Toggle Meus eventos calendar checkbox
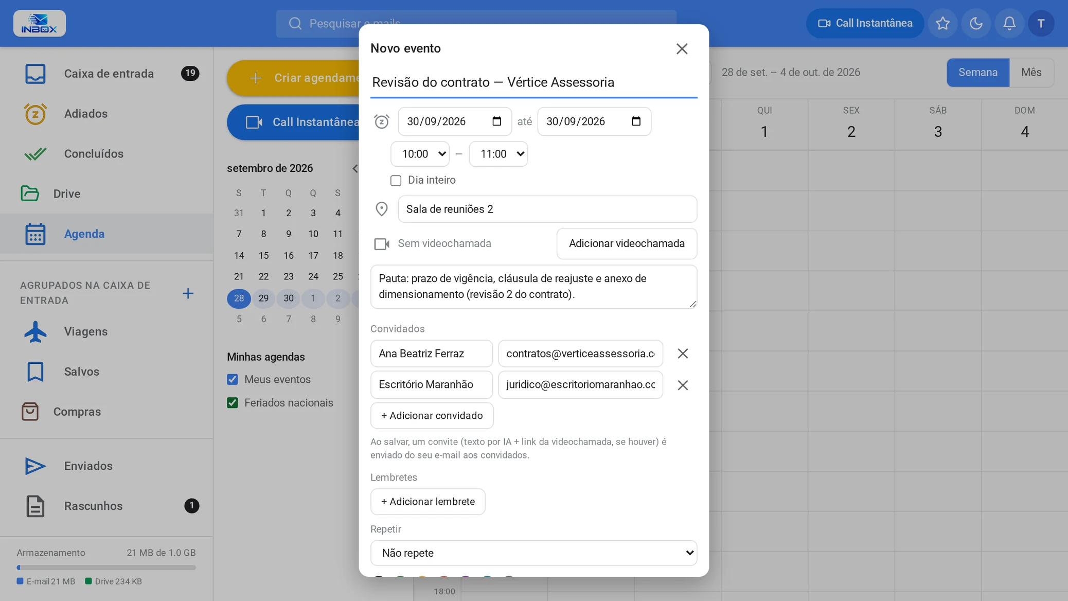1068x601 pixels. pyautogui.click(x=233, y=380)
